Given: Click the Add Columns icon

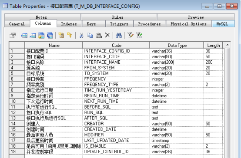Looking at the screenshot, I should click(x=41, y=36).
